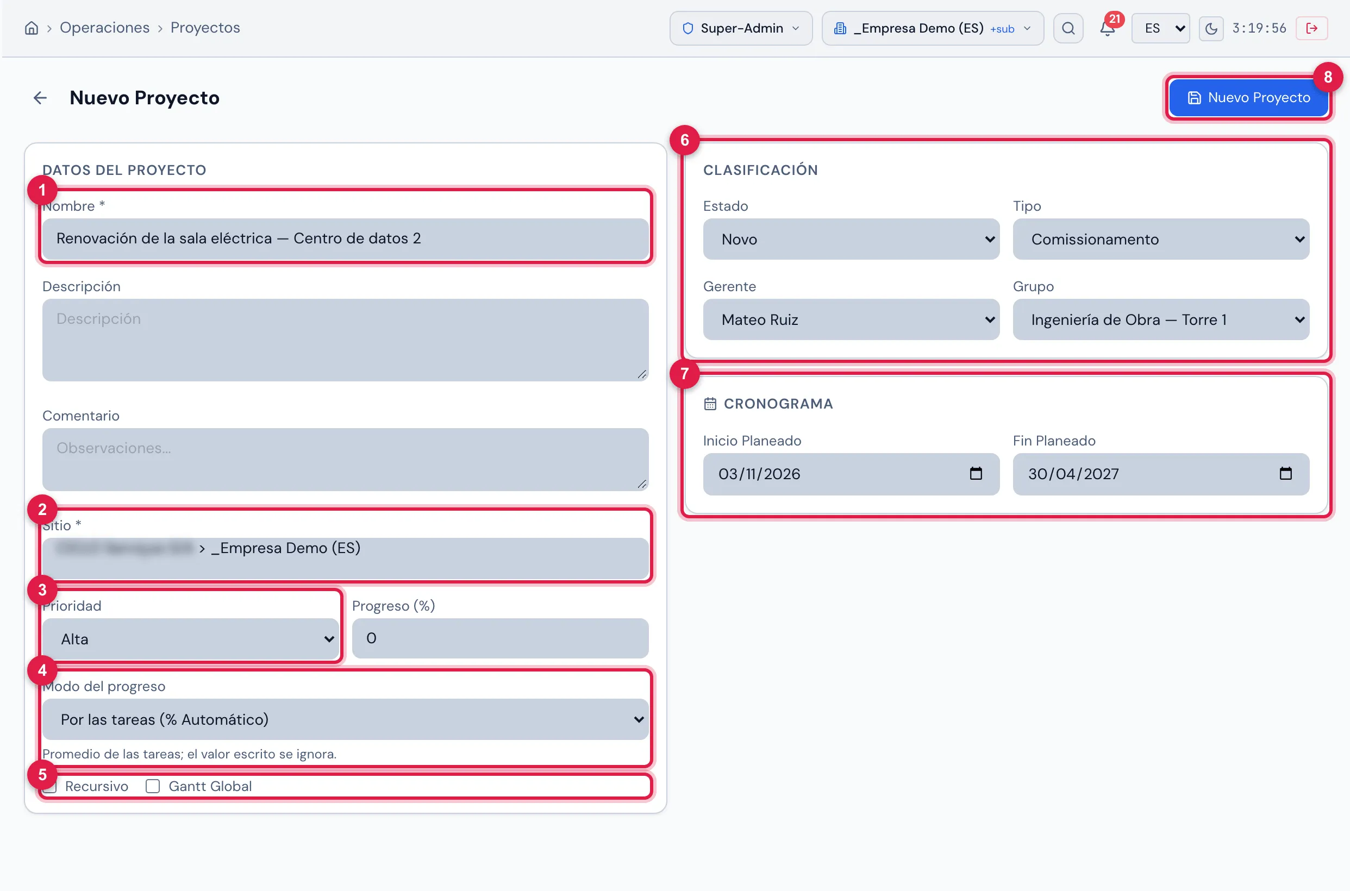The width and height of the screenshot is (1350, 891).
Task: Click the Progreso (%) input field
Action: [x=500, y=638]
